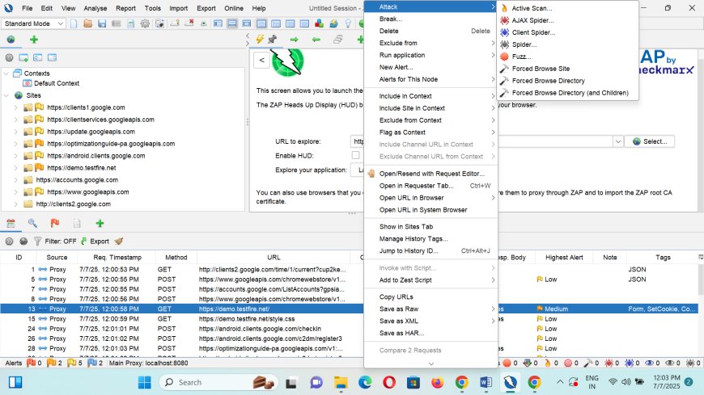Start an Active Scan from the Attack submenu
This screenshot has height=395, width=704.
point(532,8)
